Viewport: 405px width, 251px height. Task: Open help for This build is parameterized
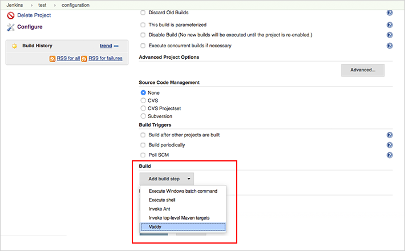pyautogui.click(x=390, y=25)
